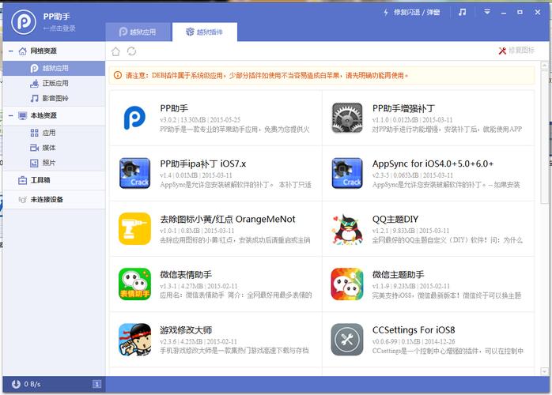
Task: Click the 微信主题助手 icon
Action: (347, 284)
